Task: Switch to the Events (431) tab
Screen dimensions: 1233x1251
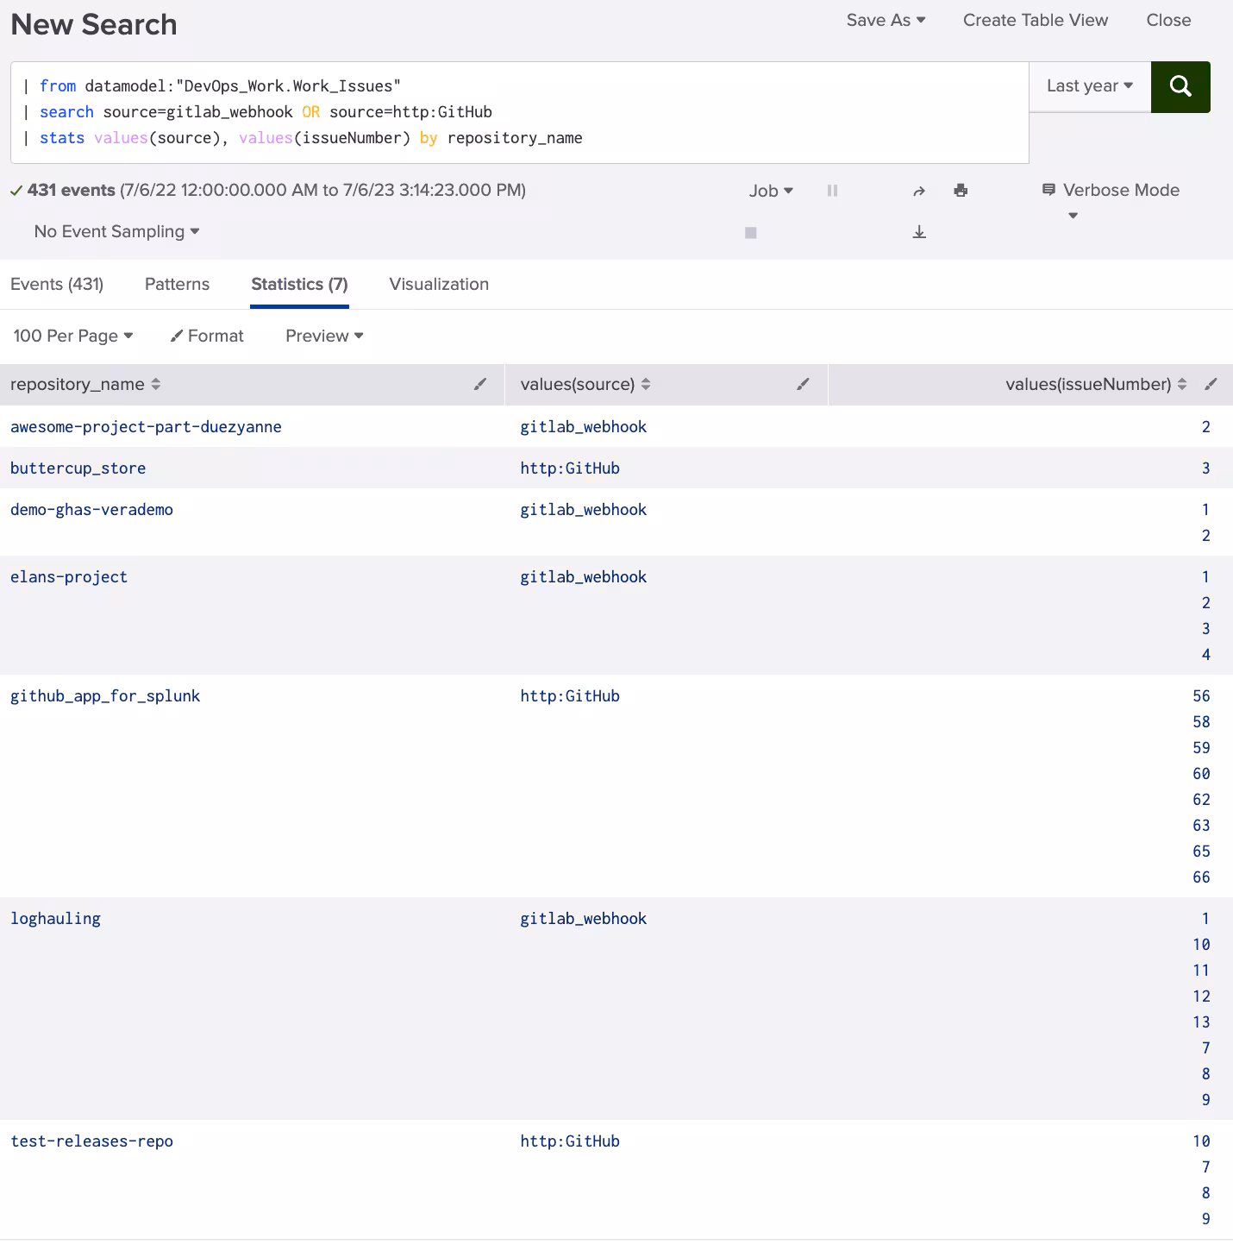Action: (x=57, y=285)
